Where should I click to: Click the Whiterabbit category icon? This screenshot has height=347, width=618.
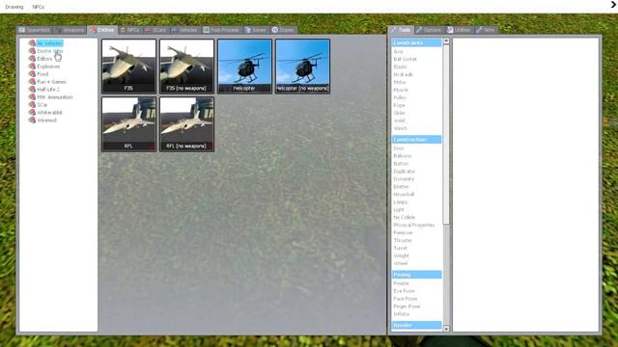pos(32,112)
